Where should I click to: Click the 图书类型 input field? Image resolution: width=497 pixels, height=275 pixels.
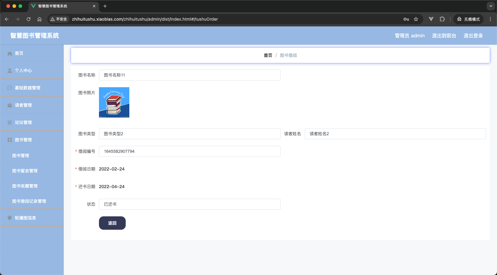190,134
